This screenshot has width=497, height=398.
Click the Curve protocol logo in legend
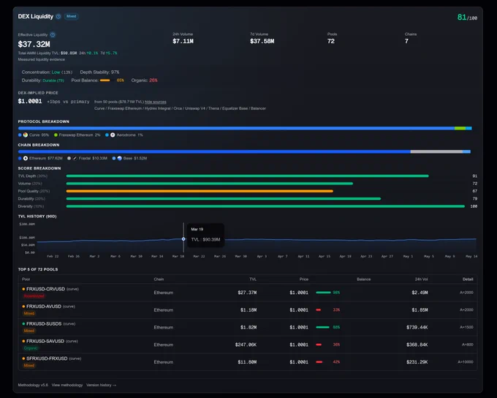26,135
